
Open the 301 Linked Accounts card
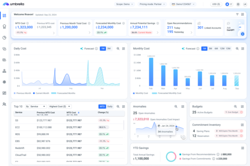point(209,28)
